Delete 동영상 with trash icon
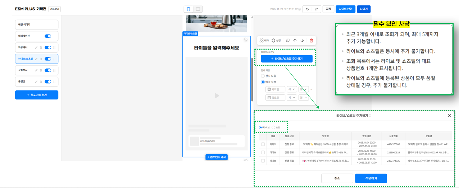The width and height of the screenshot is (459, 188). tap(41, 82)
